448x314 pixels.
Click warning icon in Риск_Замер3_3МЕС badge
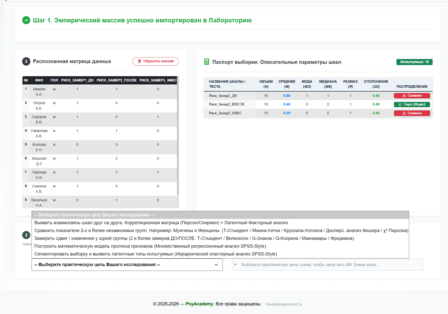tap(404, 113)
